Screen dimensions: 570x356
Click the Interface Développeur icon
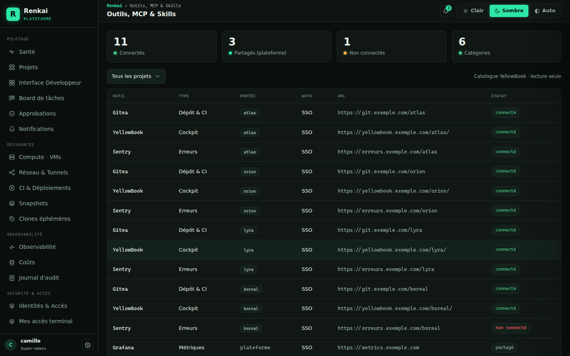coord(12,83)
